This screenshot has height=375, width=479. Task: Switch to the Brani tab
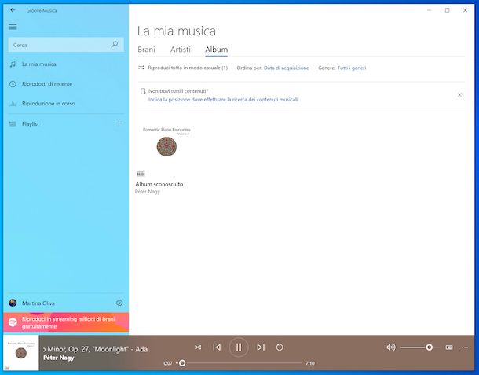(146, 50)
